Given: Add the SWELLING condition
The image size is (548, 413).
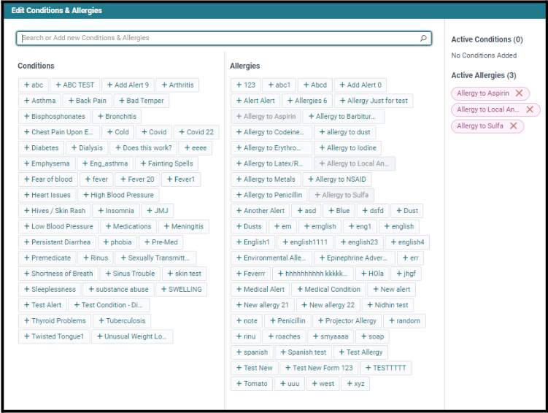Looking at the screenshot, I should click(182, 289).
